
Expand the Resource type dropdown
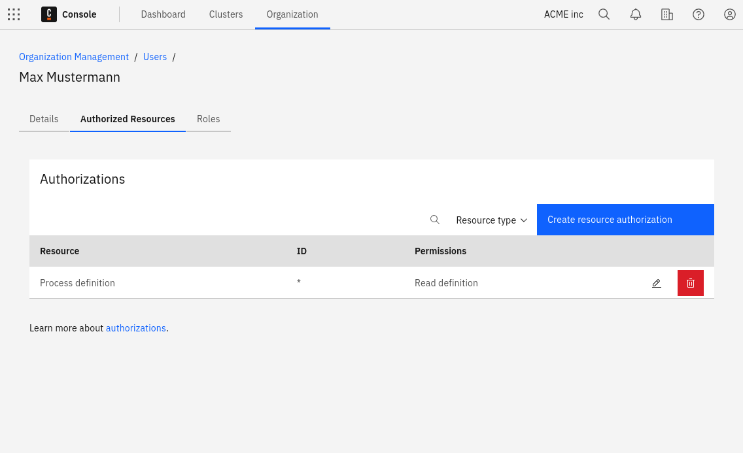(491, 220)
